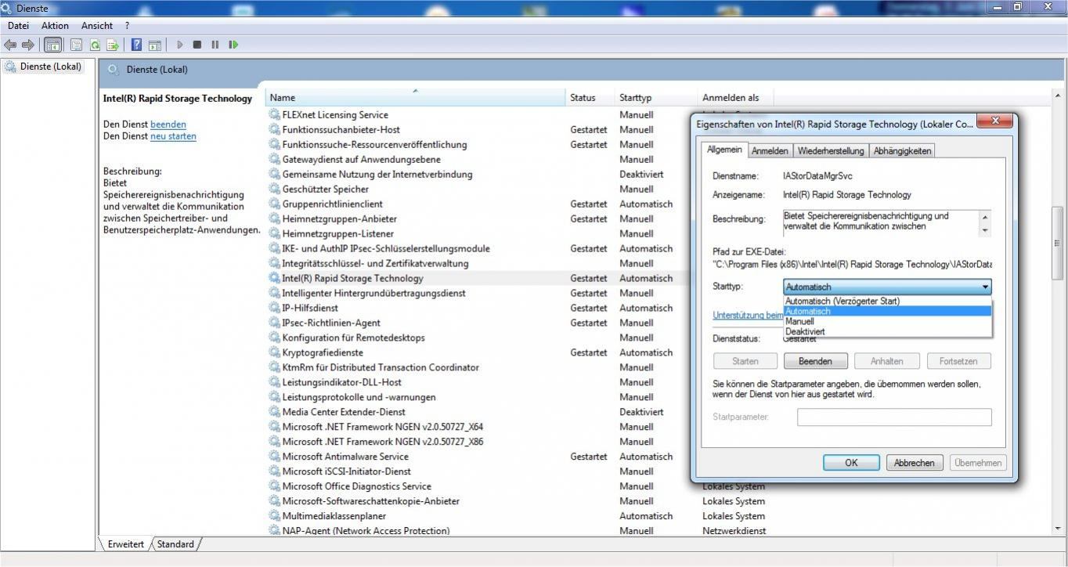Click the gear icon beside Leistungsindikator-DLL-Host

coord(274,382)
